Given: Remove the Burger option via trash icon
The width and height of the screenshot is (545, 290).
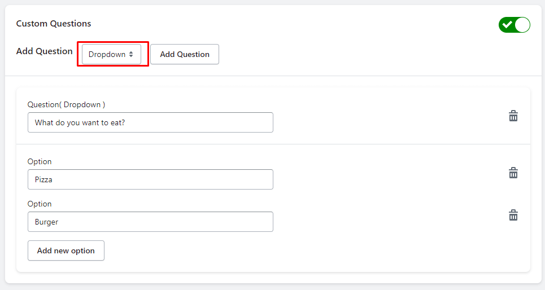Looking at the screenshot, I should click(513, 215).
